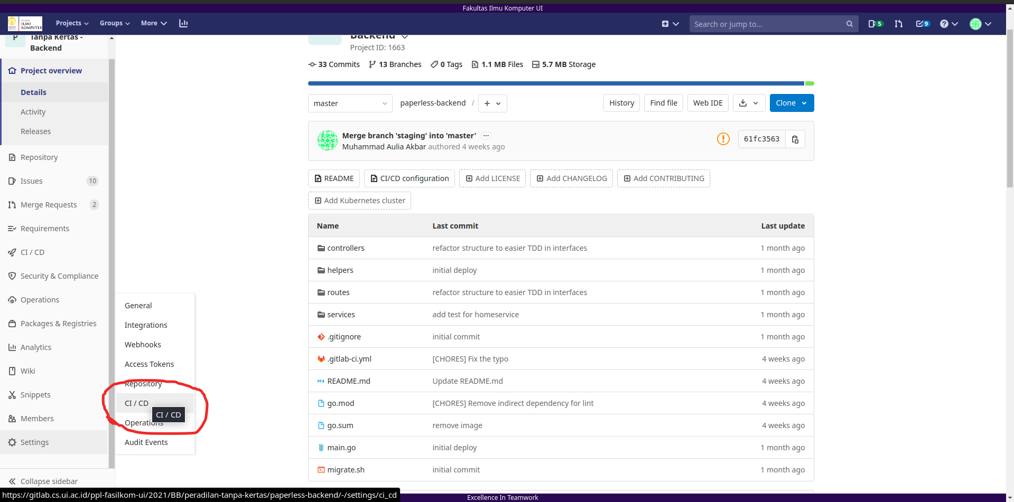The height and width of the screenshot is (502, 1014).
Task: Select Audit Events in settings menu
Action: tap(146, 442)
